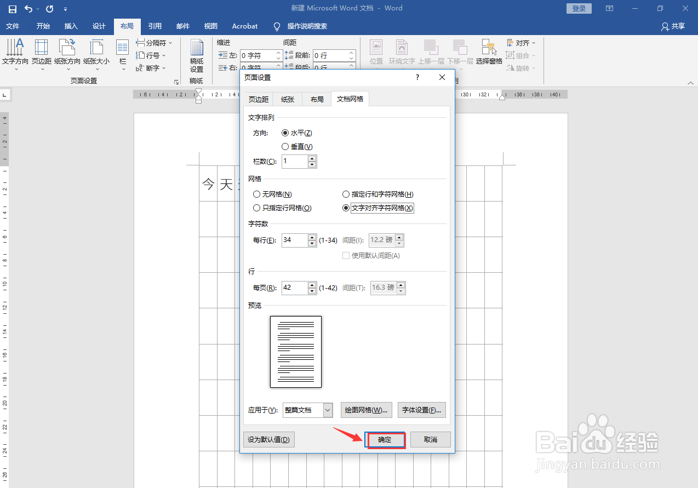Open the 分隔符 (breaks) dropdown
The height and width of the screenshot is (488, 698).
pos(154,42)
